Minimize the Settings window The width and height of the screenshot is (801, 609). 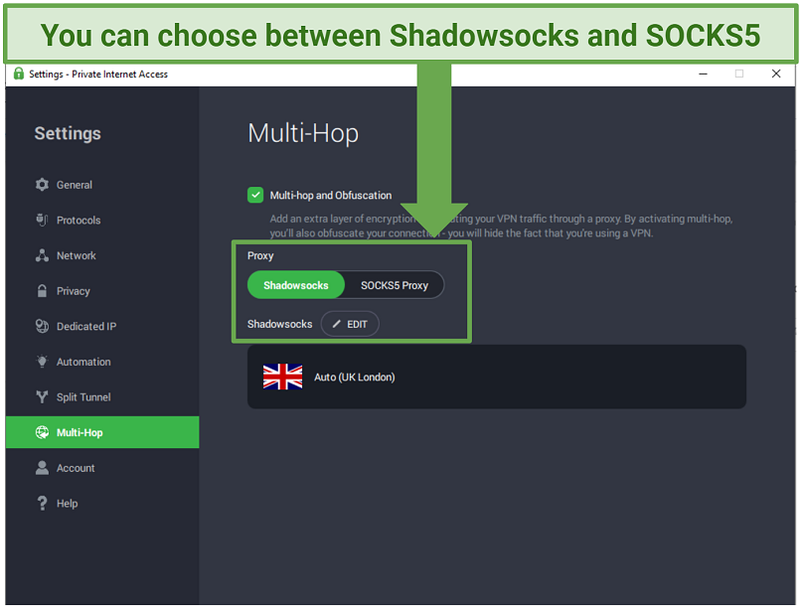tap(703, 75)
